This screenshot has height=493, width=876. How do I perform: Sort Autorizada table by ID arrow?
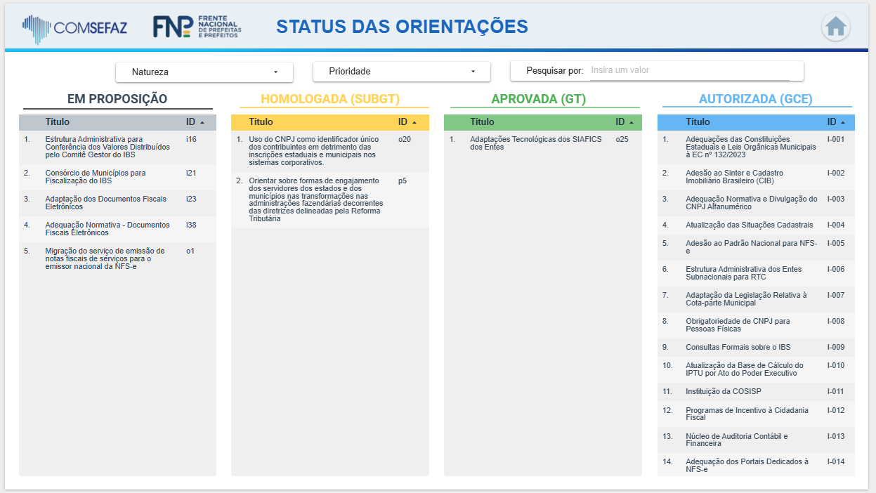click(843, 123)
